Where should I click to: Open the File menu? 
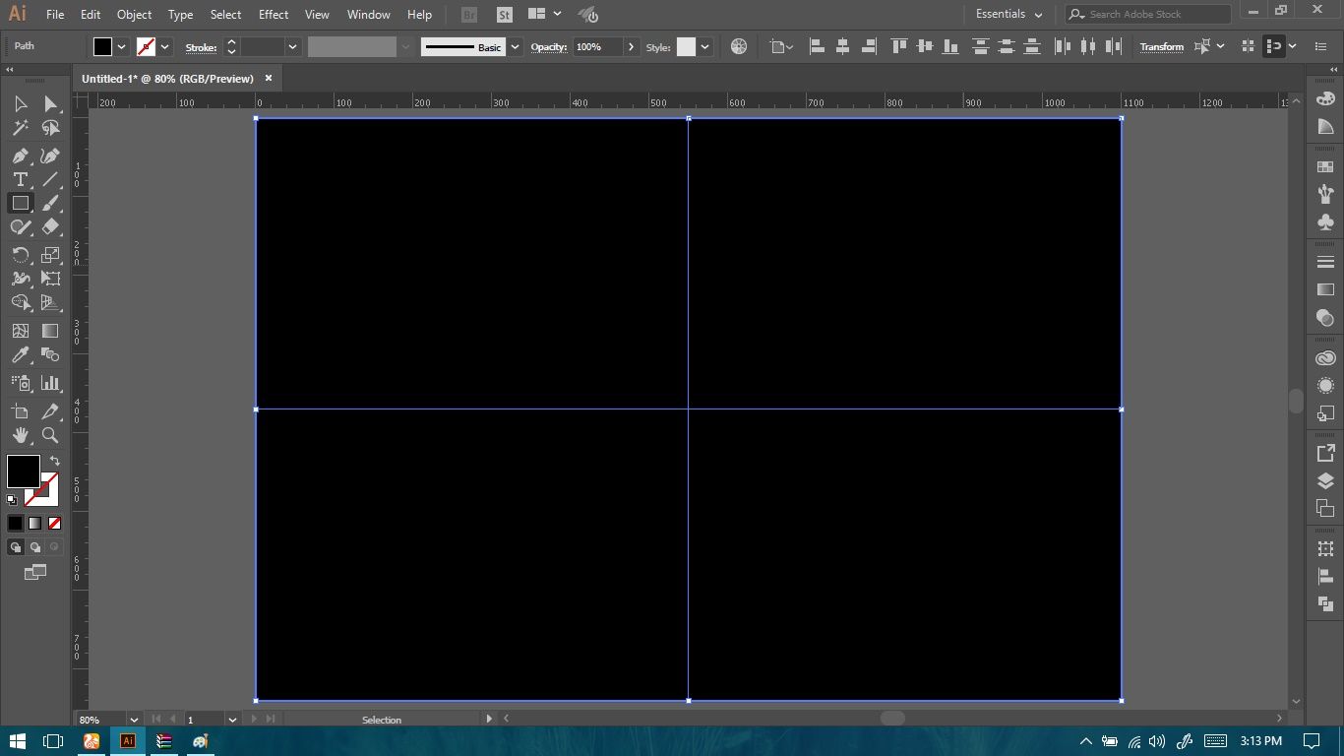pos(55,15)
